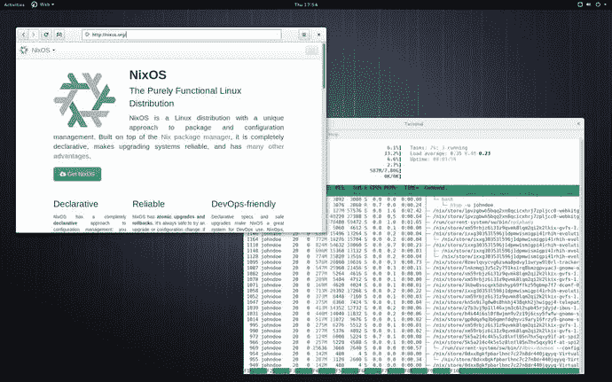This screenshot has height=382, width=612.
Task: Open the Nix package manager link
Action: (195, 137)
